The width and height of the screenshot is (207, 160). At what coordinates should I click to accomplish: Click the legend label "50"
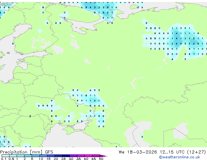[101, 159]
